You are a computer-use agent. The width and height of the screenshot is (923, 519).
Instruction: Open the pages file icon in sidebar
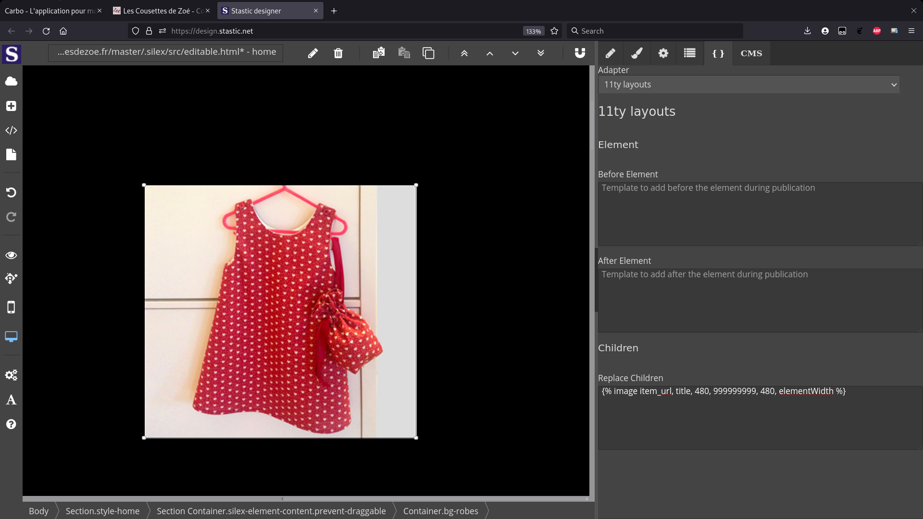[x=11, y=154]
